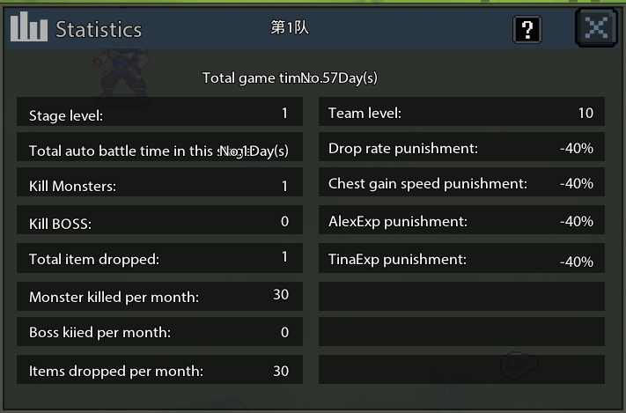
Task: Open help with the question mark button
Action: 527,29
